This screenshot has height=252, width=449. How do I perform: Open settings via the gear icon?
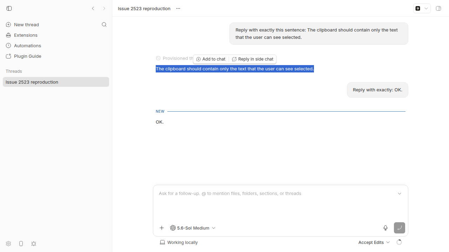click(x=8, y=244)
